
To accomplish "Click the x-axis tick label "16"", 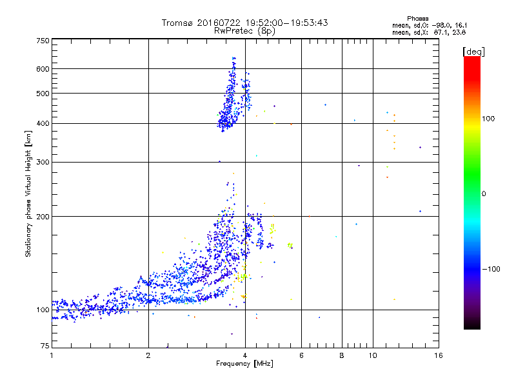I will tap(439, 355).
